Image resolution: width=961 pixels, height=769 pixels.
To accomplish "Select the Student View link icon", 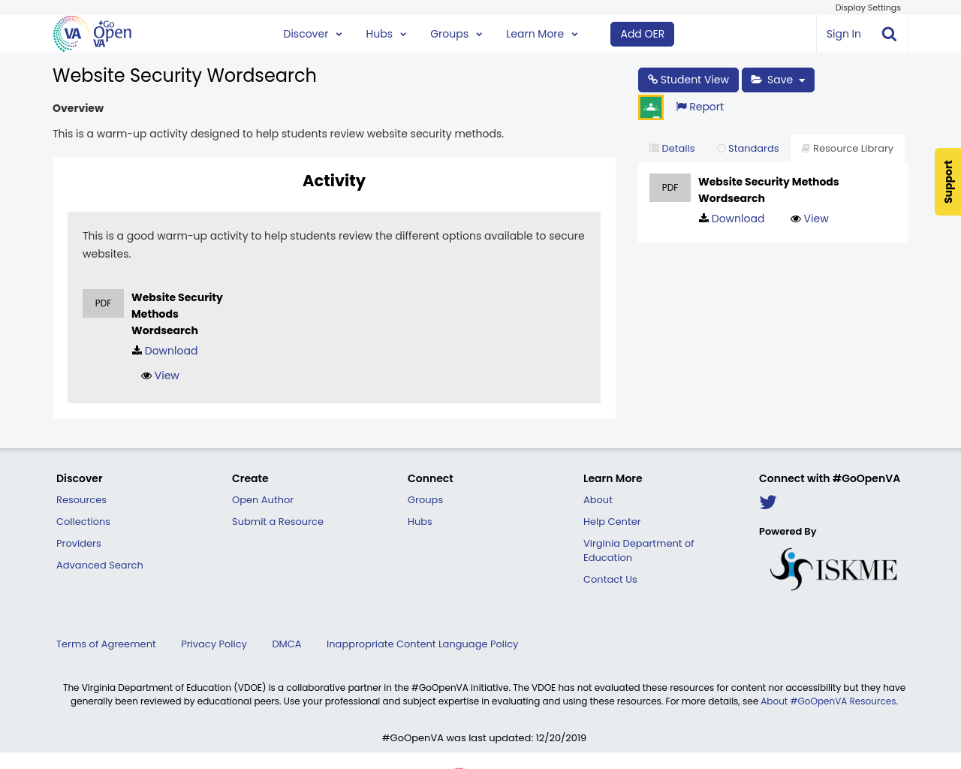I will [x=652, y=79].
